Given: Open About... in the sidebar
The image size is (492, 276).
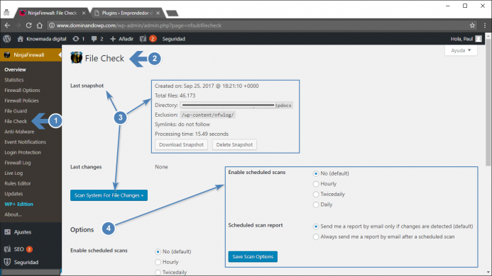Looking at the screenshot, I should click(13, 214).
